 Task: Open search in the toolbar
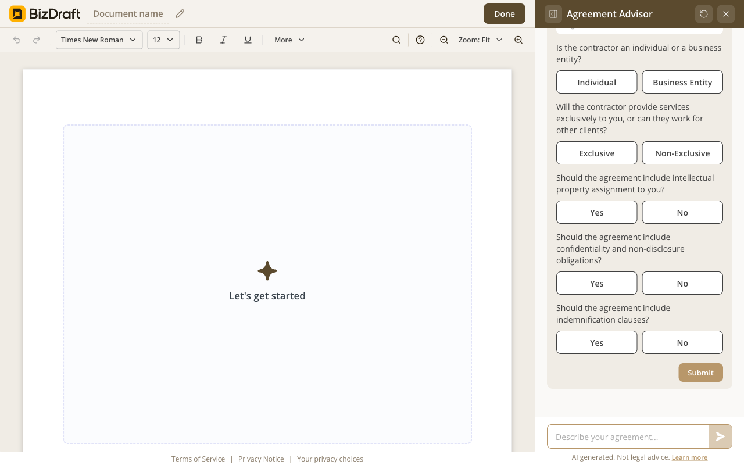point(396,40)
